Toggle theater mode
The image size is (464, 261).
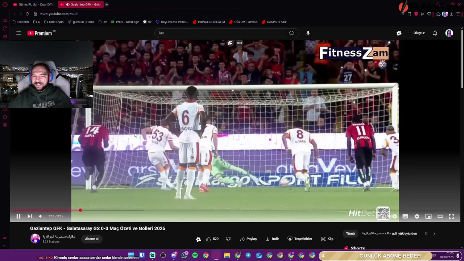coord(440,216)
